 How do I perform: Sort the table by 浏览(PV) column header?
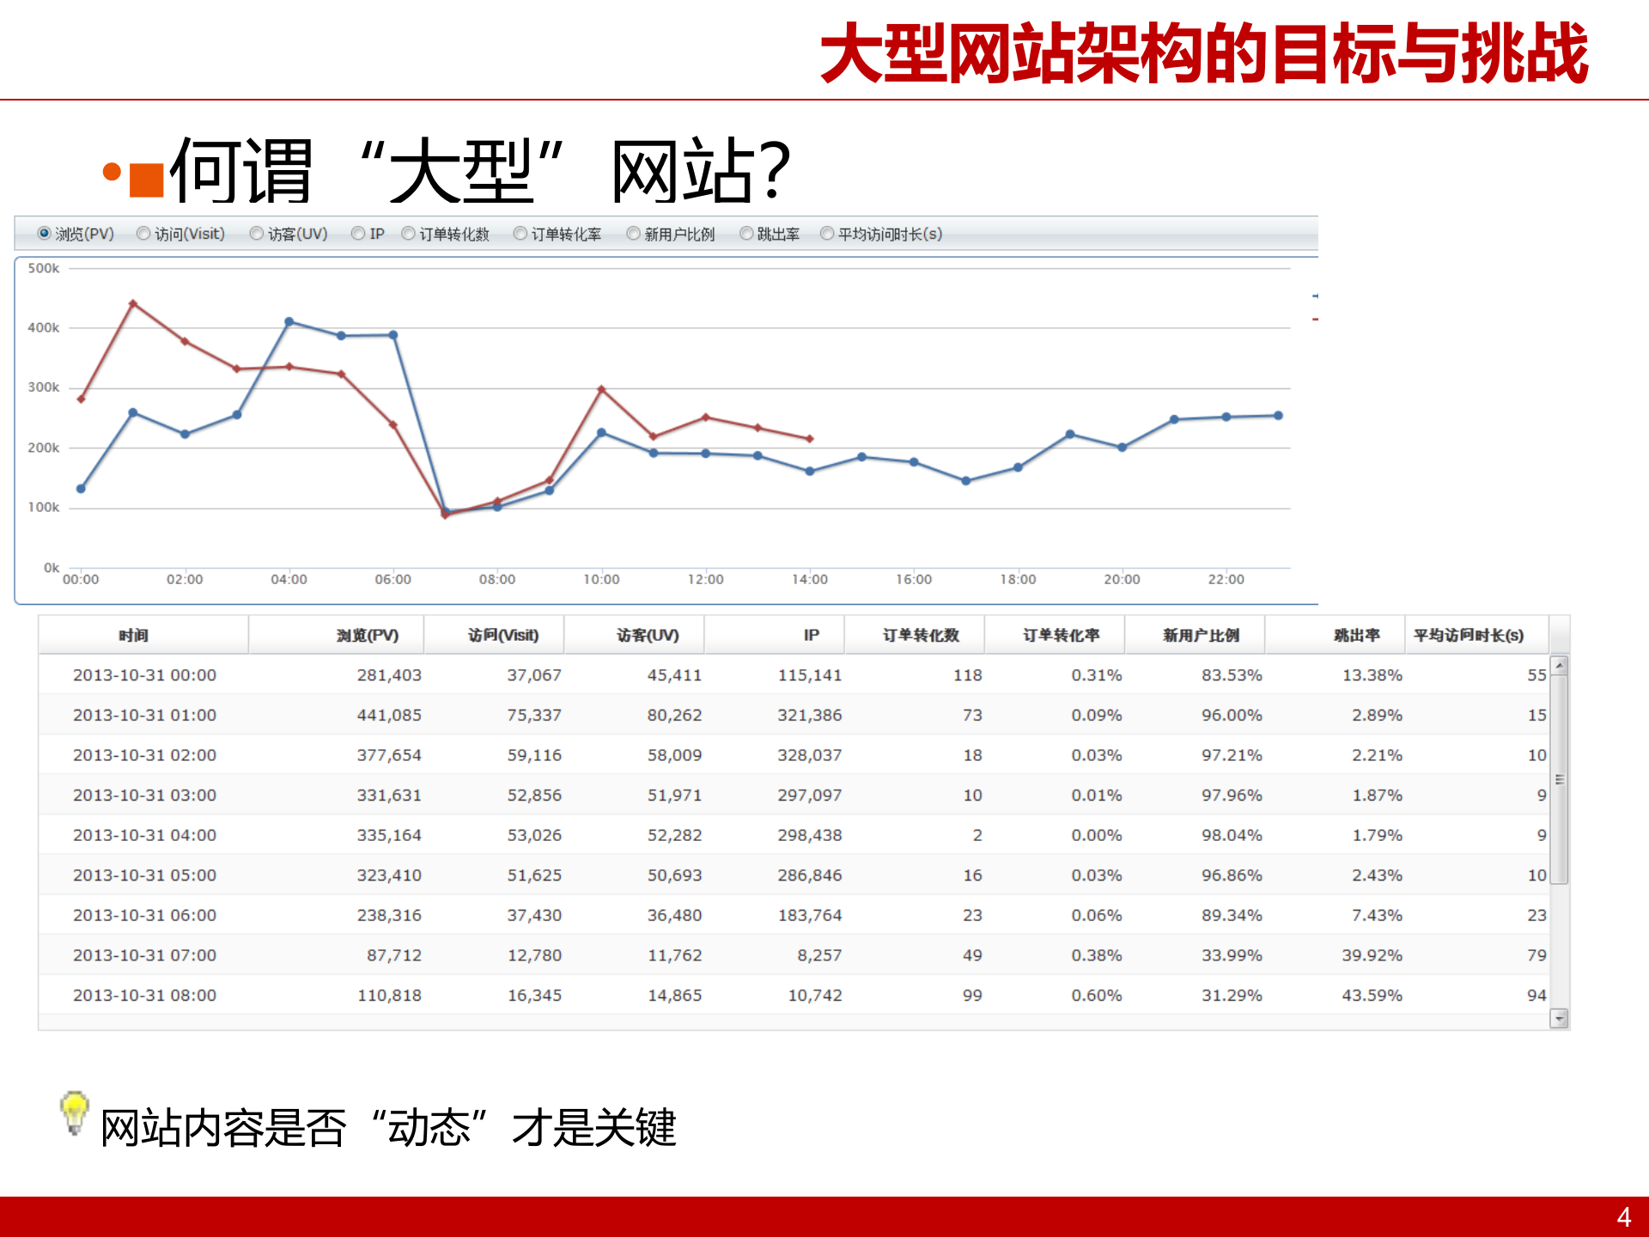pos(368,634)
